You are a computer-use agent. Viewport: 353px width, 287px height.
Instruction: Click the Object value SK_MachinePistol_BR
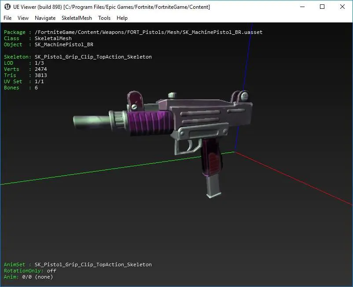[64, 44]
